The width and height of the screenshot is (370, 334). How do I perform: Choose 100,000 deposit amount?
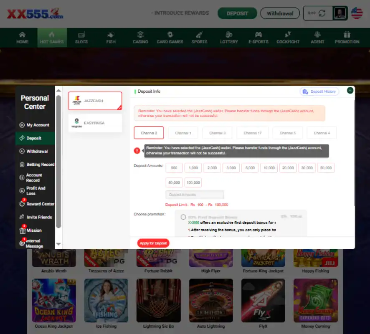pyautogui.click(x=193, y=182)
